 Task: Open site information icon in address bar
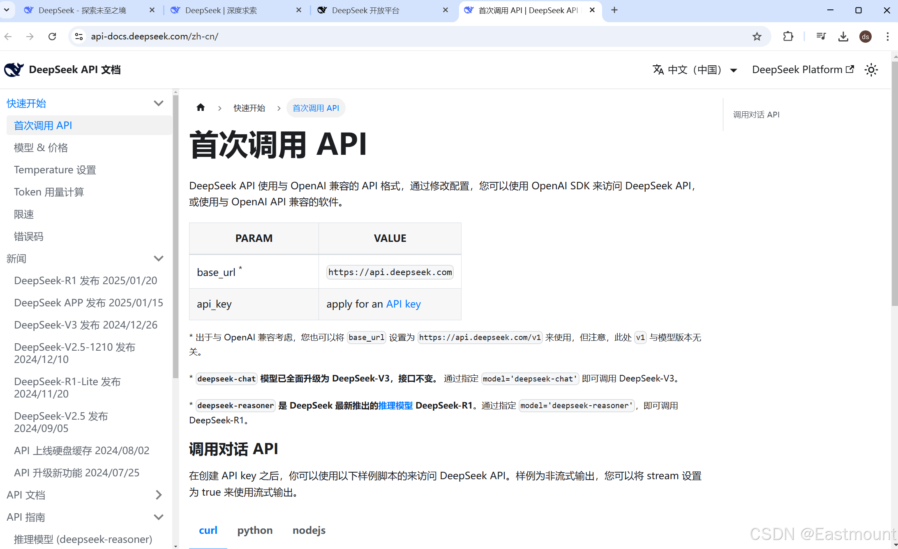79,37
